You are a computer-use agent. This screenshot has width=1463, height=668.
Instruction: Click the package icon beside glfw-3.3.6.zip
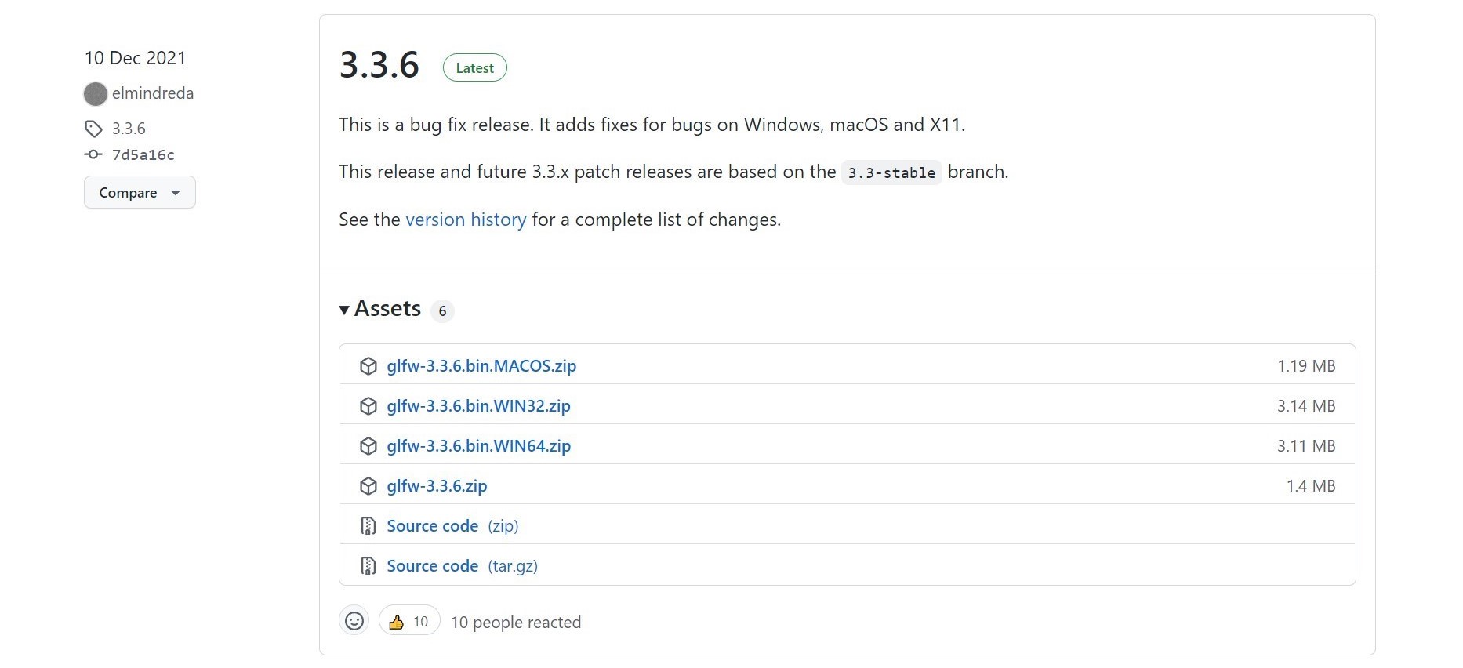368,486
